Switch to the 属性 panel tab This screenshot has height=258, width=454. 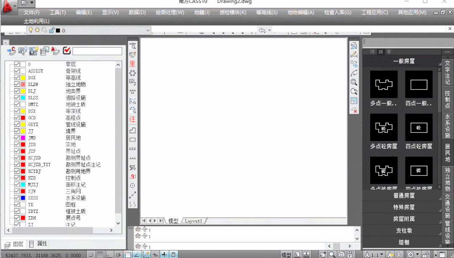point(38,244)
